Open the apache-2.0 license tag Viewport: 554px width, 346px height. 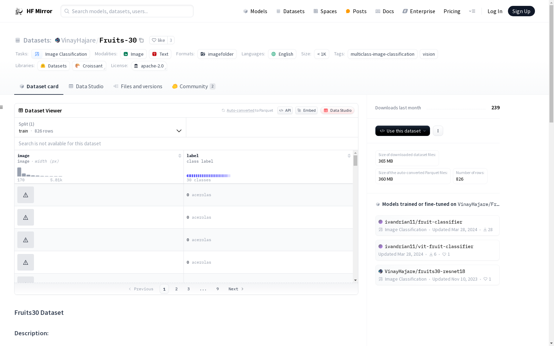pos(149,66)
